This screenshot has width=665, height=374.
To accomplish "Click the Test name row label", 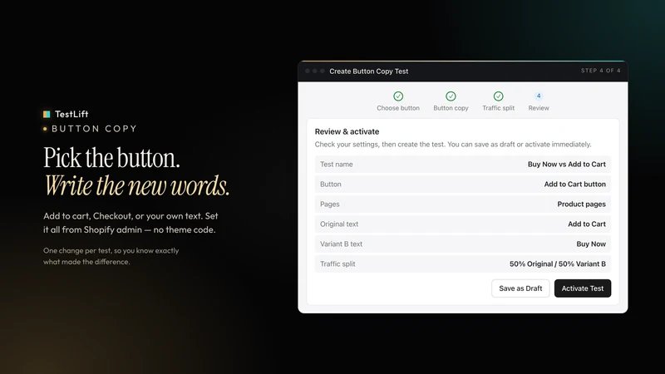I will (337, 164).
